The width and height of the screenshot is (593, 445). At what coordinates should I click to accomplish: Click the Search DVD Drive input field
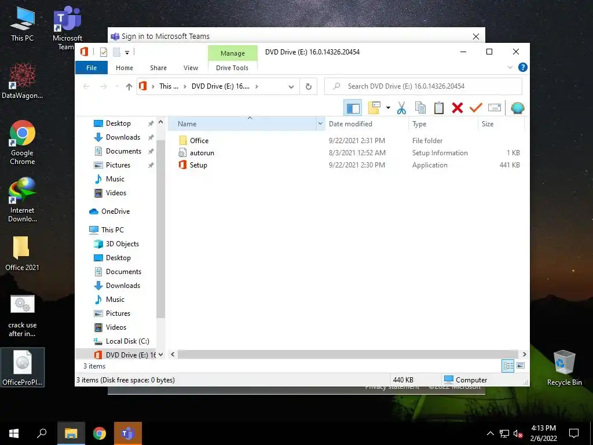pos(423,86)
